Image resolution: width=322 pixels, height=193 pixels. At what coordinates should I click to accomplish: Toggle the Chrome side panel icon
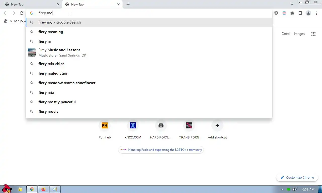pyautogui.click(x=300, y=13)
